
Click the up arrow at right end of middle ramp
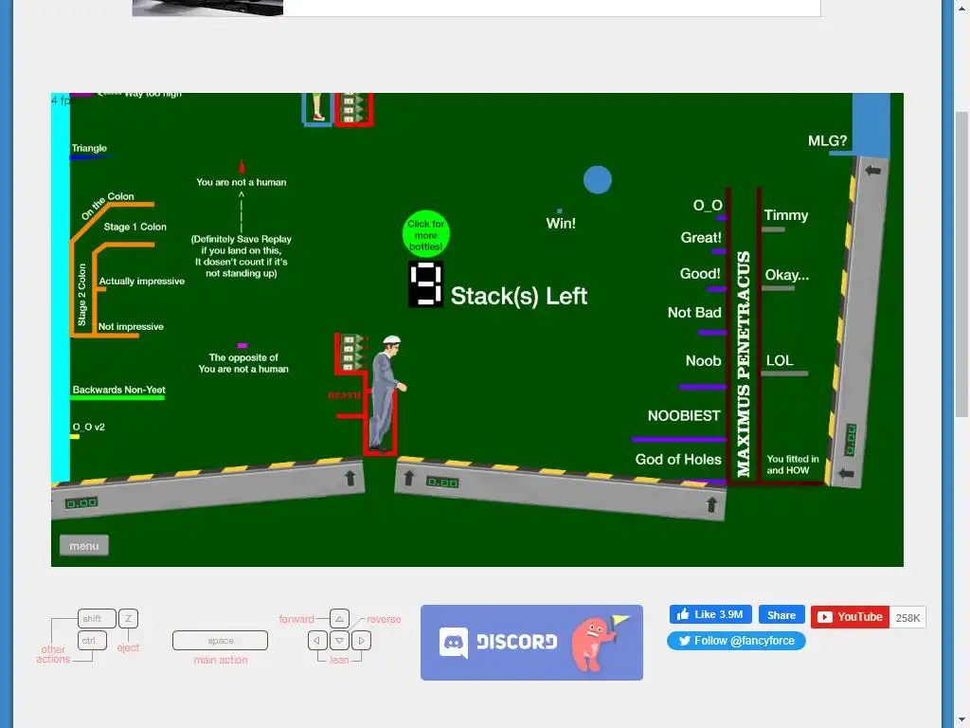point(711,504)
